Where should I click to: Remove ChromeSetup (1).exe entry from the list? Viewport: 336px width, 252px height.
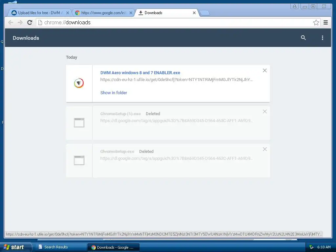tap(265, 112)
